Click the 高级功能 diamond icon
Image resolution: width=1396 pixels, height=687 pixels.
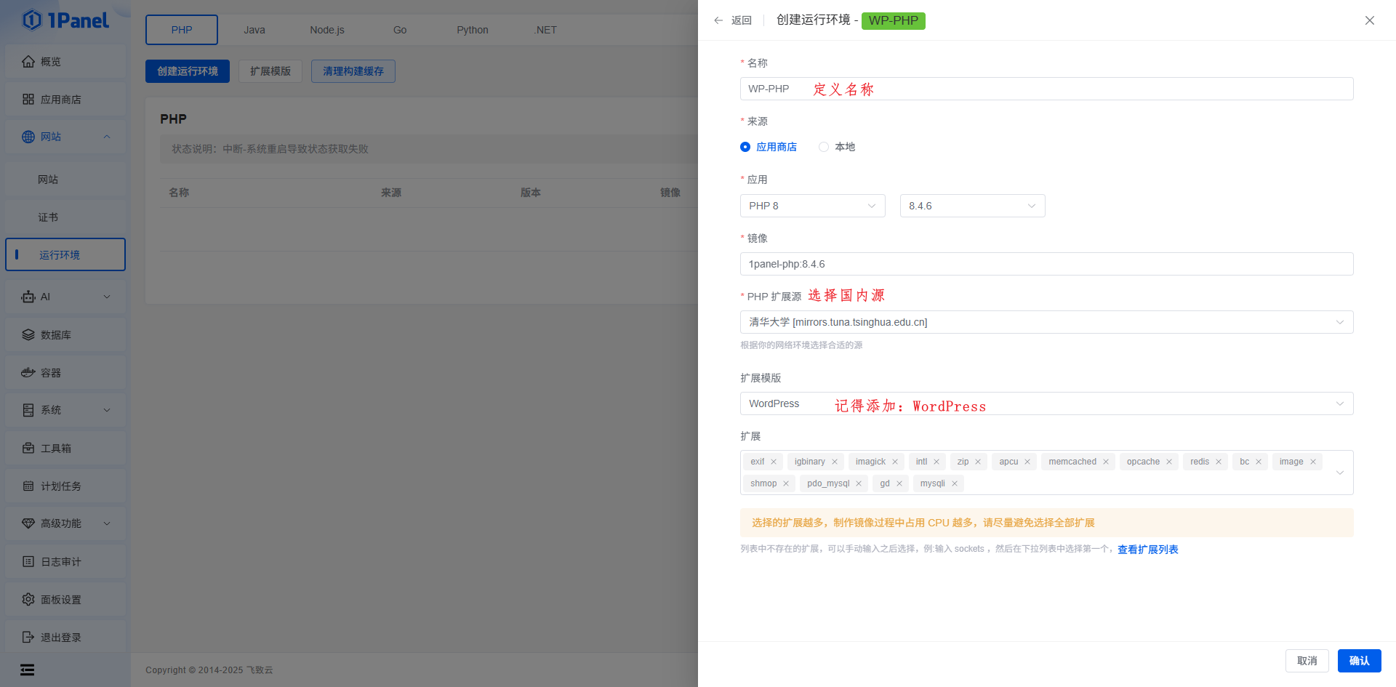(x=28, y=523)
